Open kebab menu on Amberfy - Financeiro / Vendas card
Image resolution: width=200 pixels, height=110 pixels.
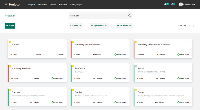190,42
